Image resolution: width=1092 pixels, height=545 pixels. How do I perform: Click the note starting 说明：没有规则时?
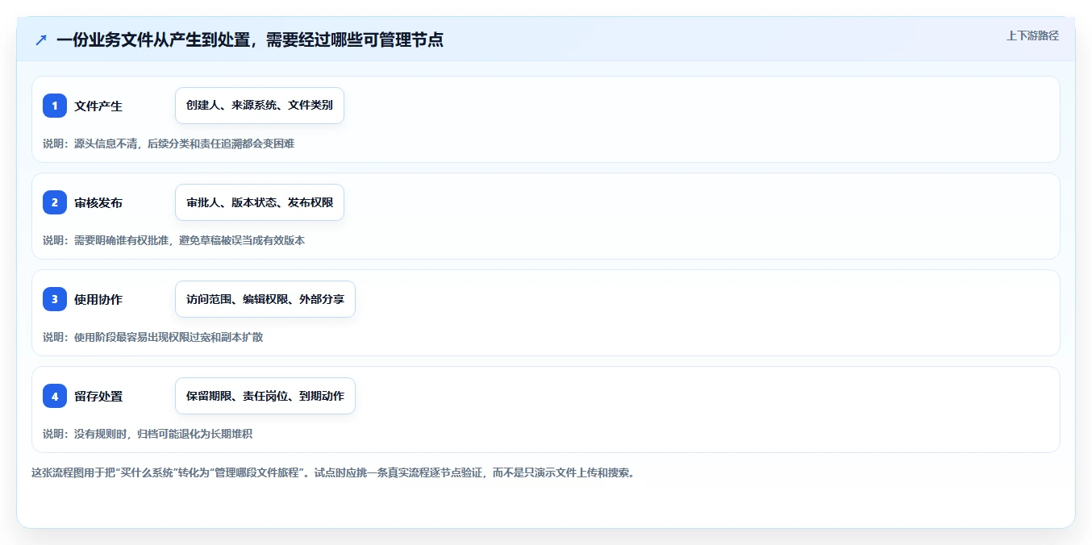tap(148, 434)
